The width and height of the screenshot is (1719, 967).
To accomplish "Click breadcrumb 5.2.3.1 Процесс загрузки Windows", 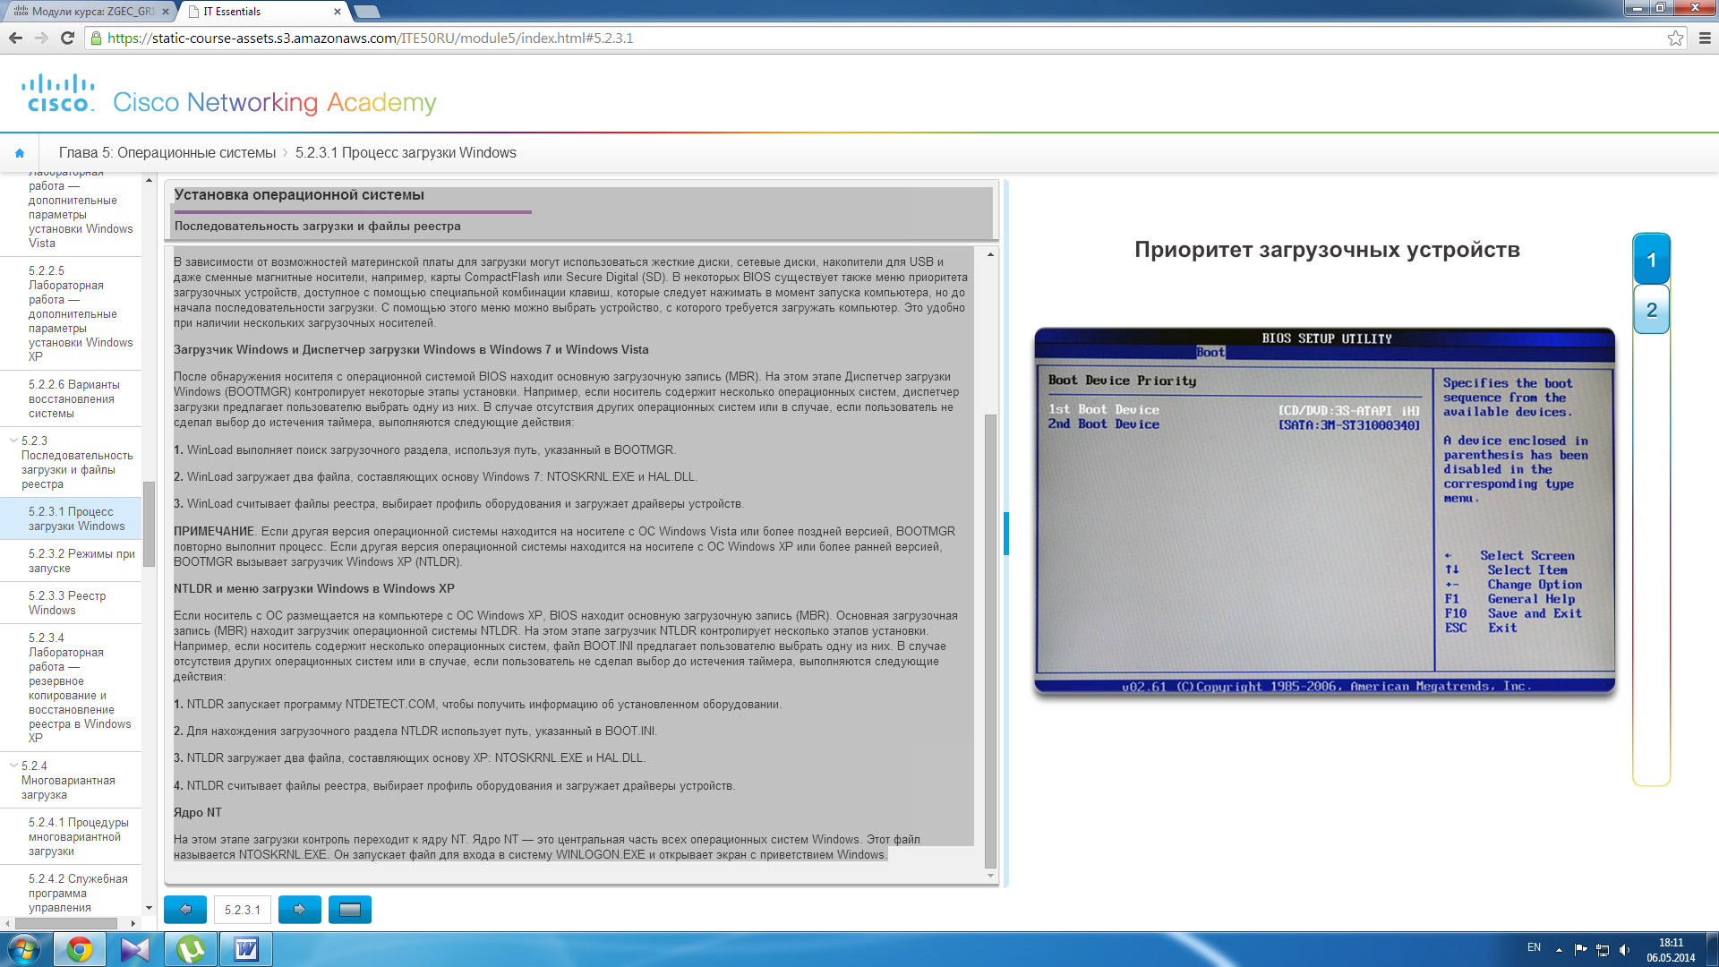I will pos(406,153).
